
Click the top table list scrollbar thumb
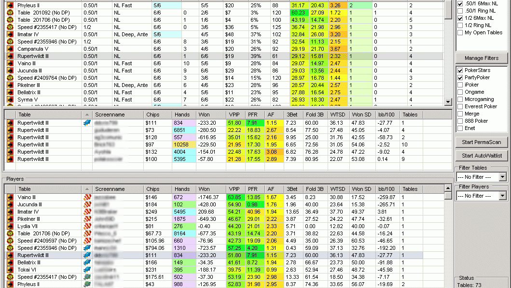pyautogui.click(x=448, y=11)
